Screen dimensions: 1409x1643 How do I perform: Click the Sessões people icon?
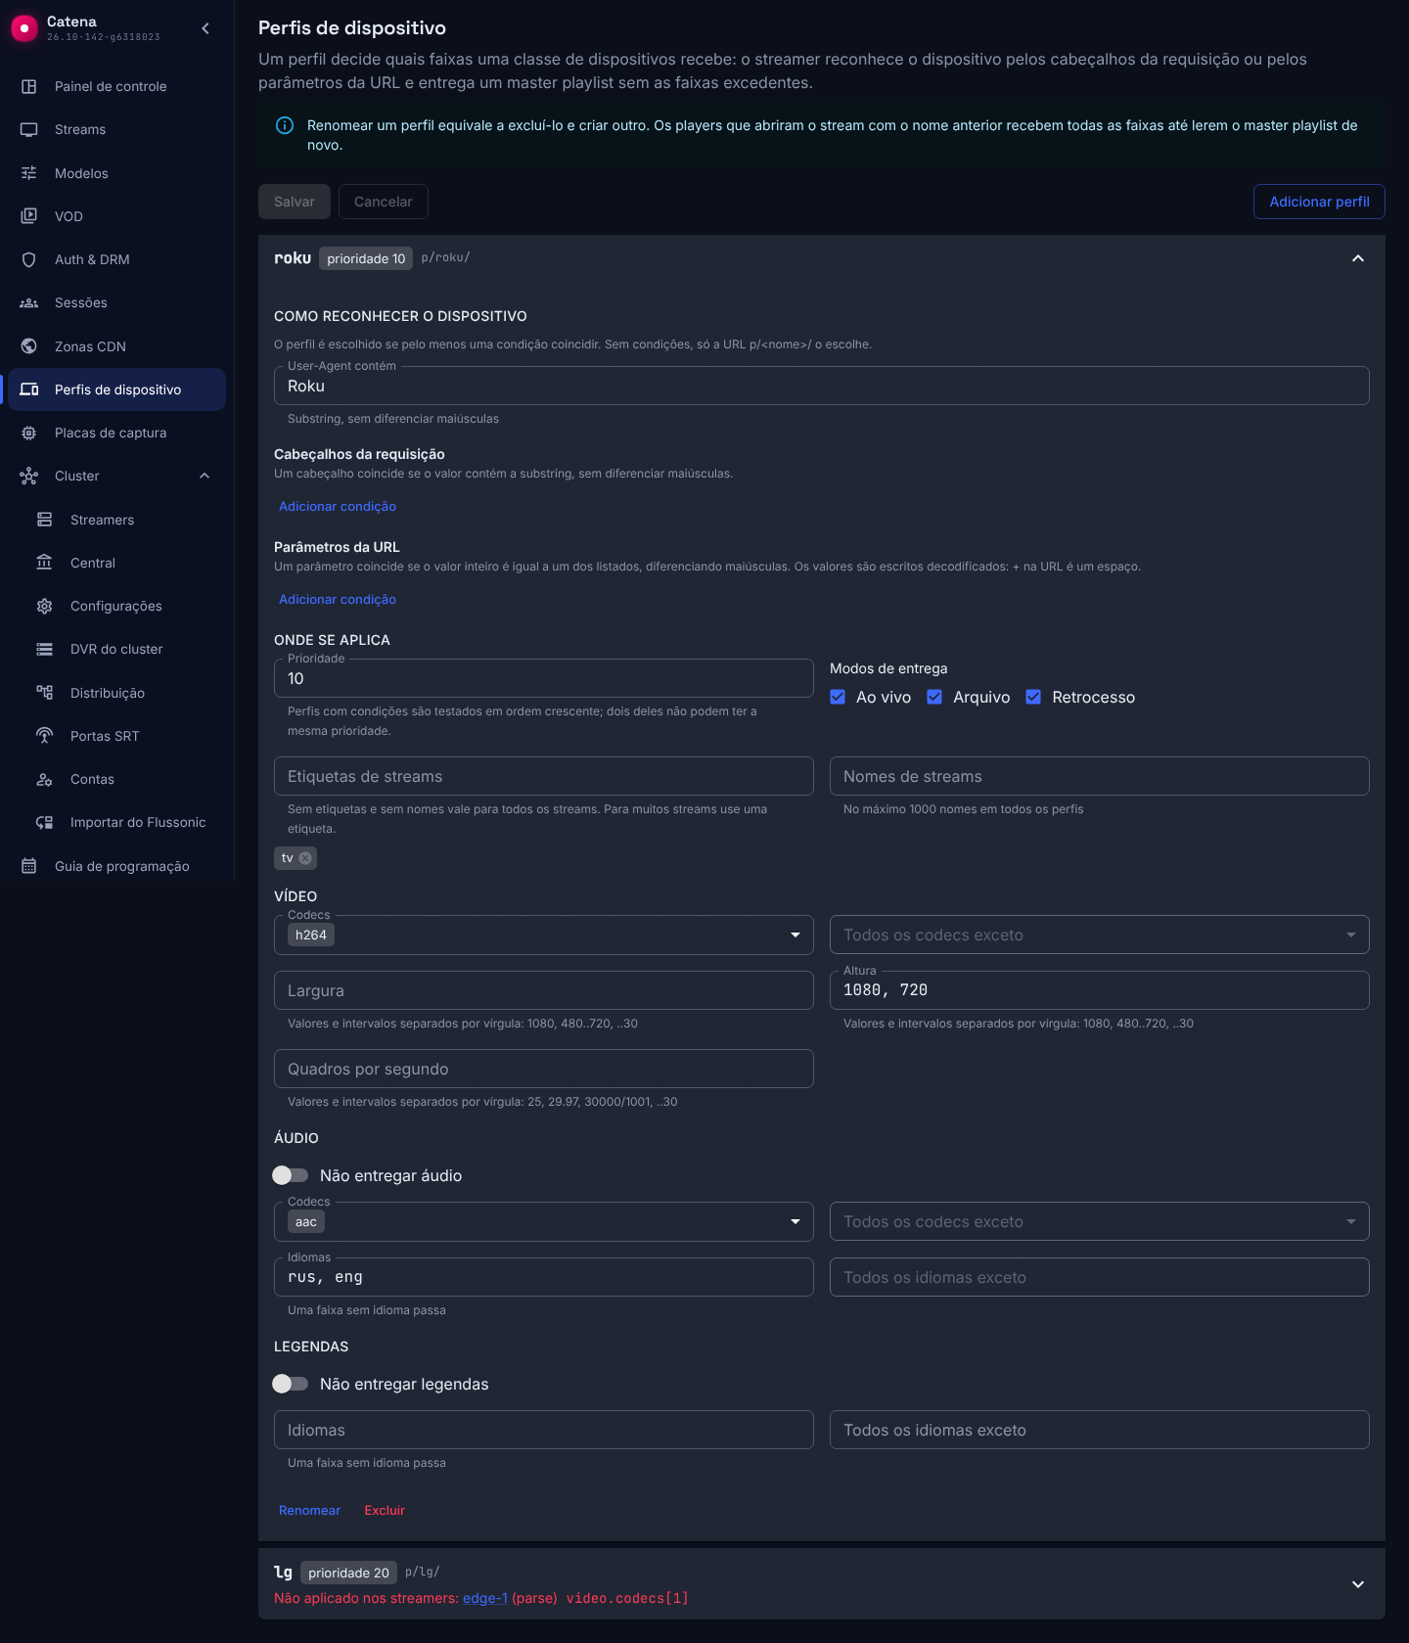pos(29,302)
